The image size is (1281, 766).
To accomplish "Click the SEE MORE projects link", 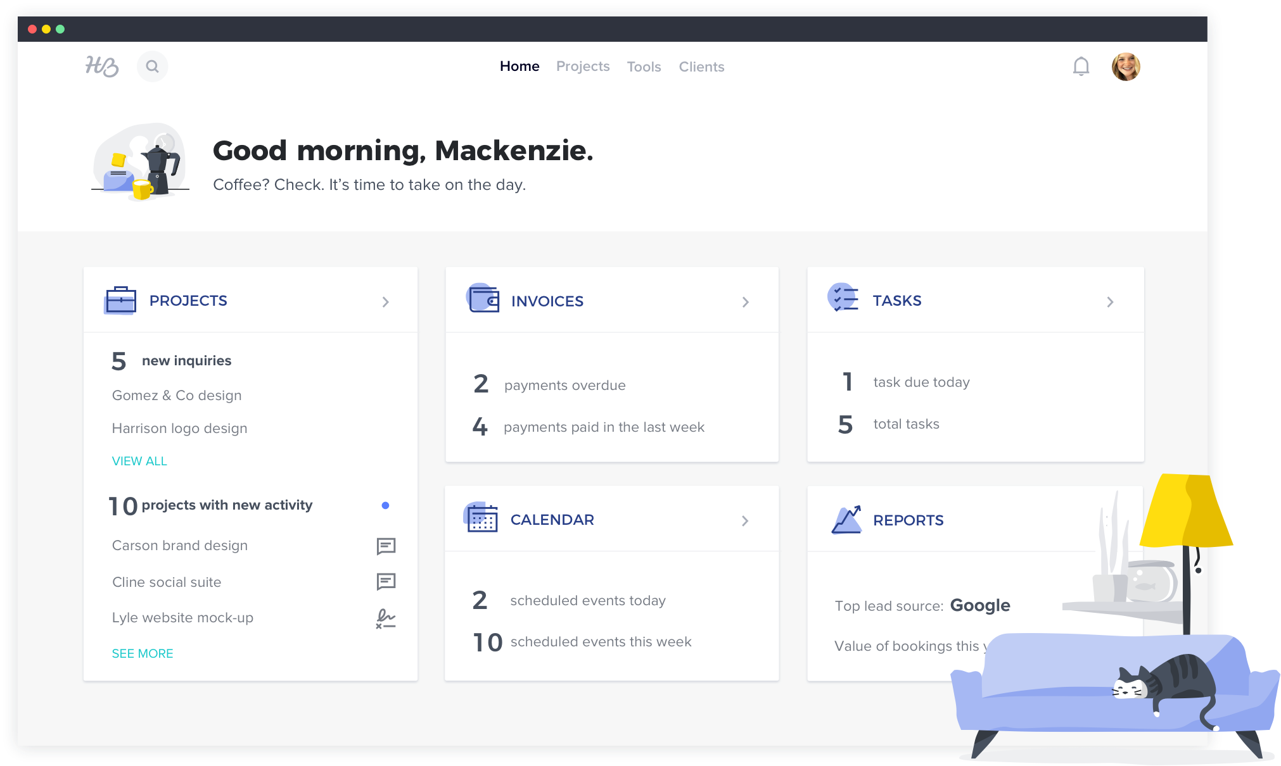I will [143, 653].
